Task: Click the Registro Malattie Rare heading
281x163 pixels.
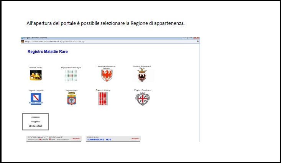Action: pyautogui.click(x=48, y=52)
